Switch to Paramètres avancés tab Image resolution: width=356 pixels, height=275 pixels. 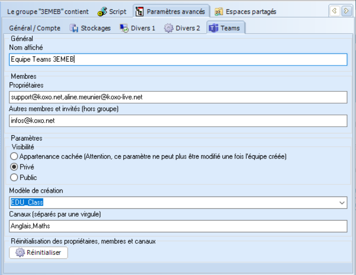coord(171,11)
